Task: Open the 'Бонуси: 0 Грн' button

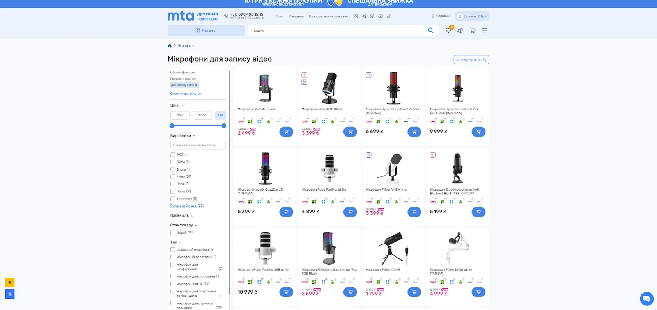Action: tap(472, 16)
